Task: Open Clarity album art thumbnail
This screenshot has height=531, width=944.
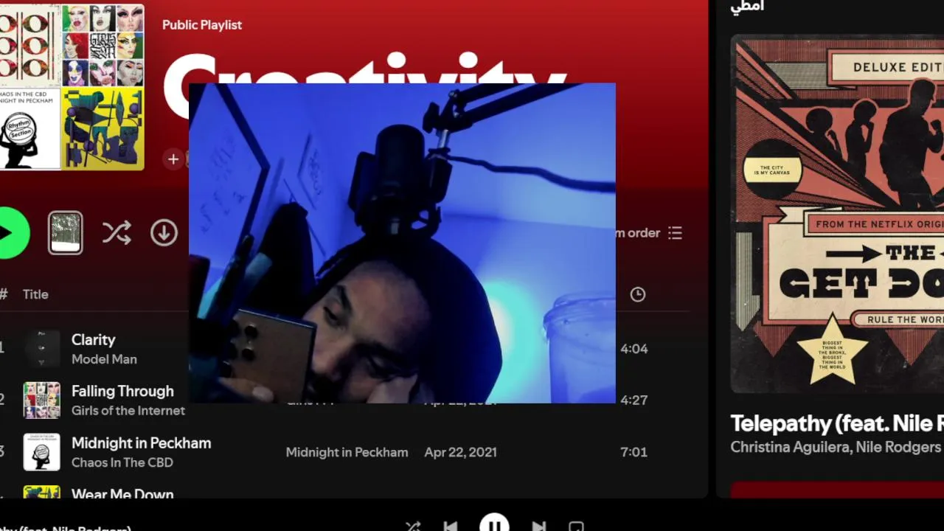Action: [x=42, y=348]
